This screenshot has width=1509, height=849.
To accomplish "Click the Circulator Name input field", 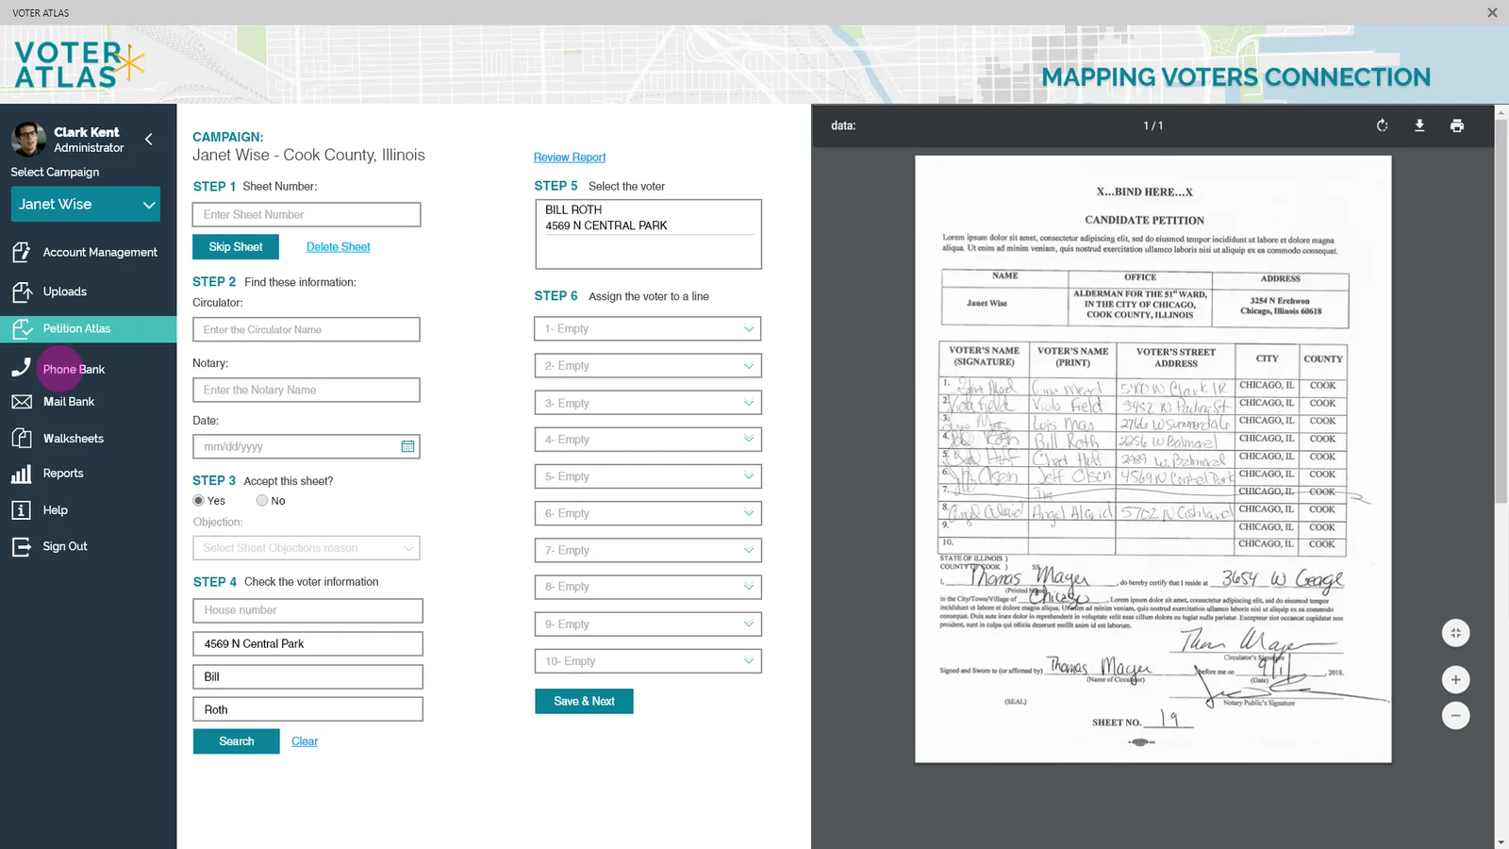I will [x=307, y=329].
